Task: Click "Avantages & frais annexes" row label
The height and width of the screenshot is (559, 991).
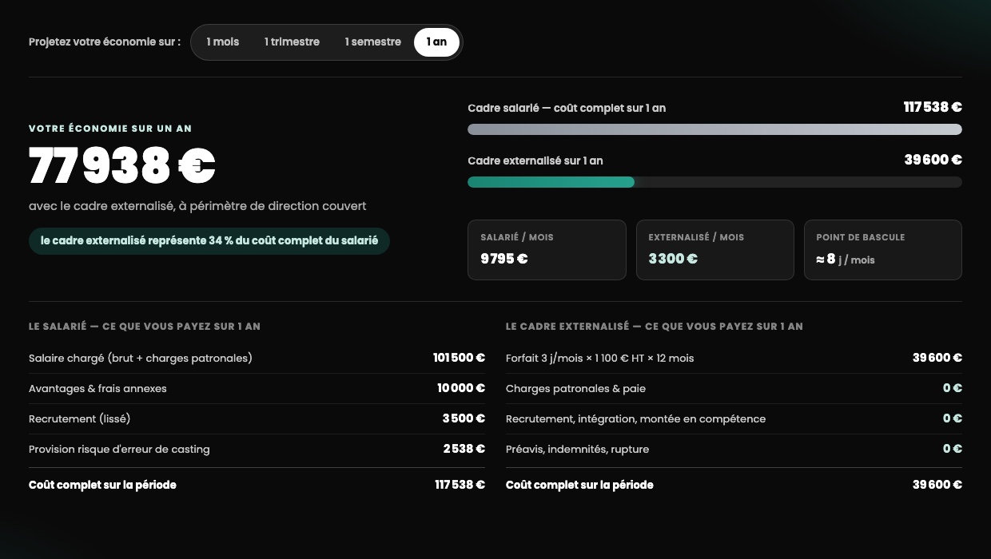Action: [98, 389]
